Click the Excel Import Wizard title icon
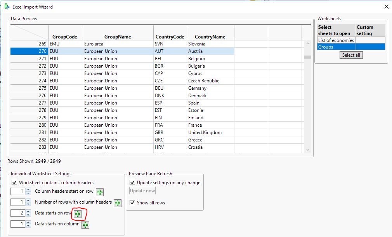 pos(7,7)
